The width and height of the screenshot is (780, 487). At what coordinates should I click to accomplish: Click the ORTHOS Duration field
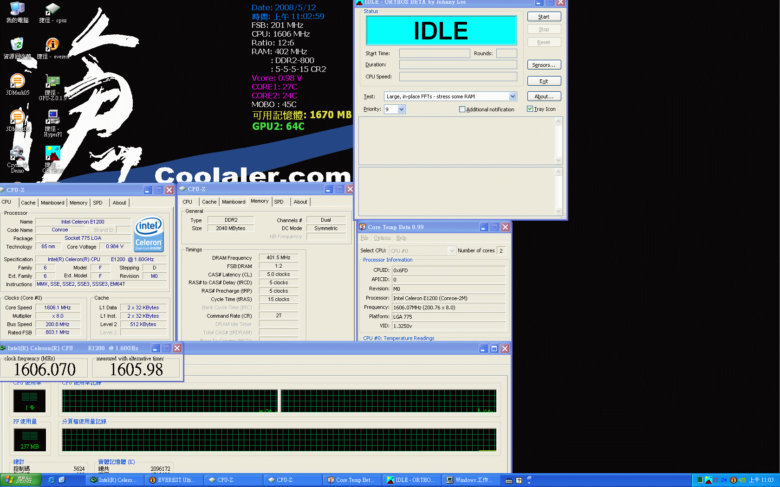pyautogui.click(x=458, y=64)
